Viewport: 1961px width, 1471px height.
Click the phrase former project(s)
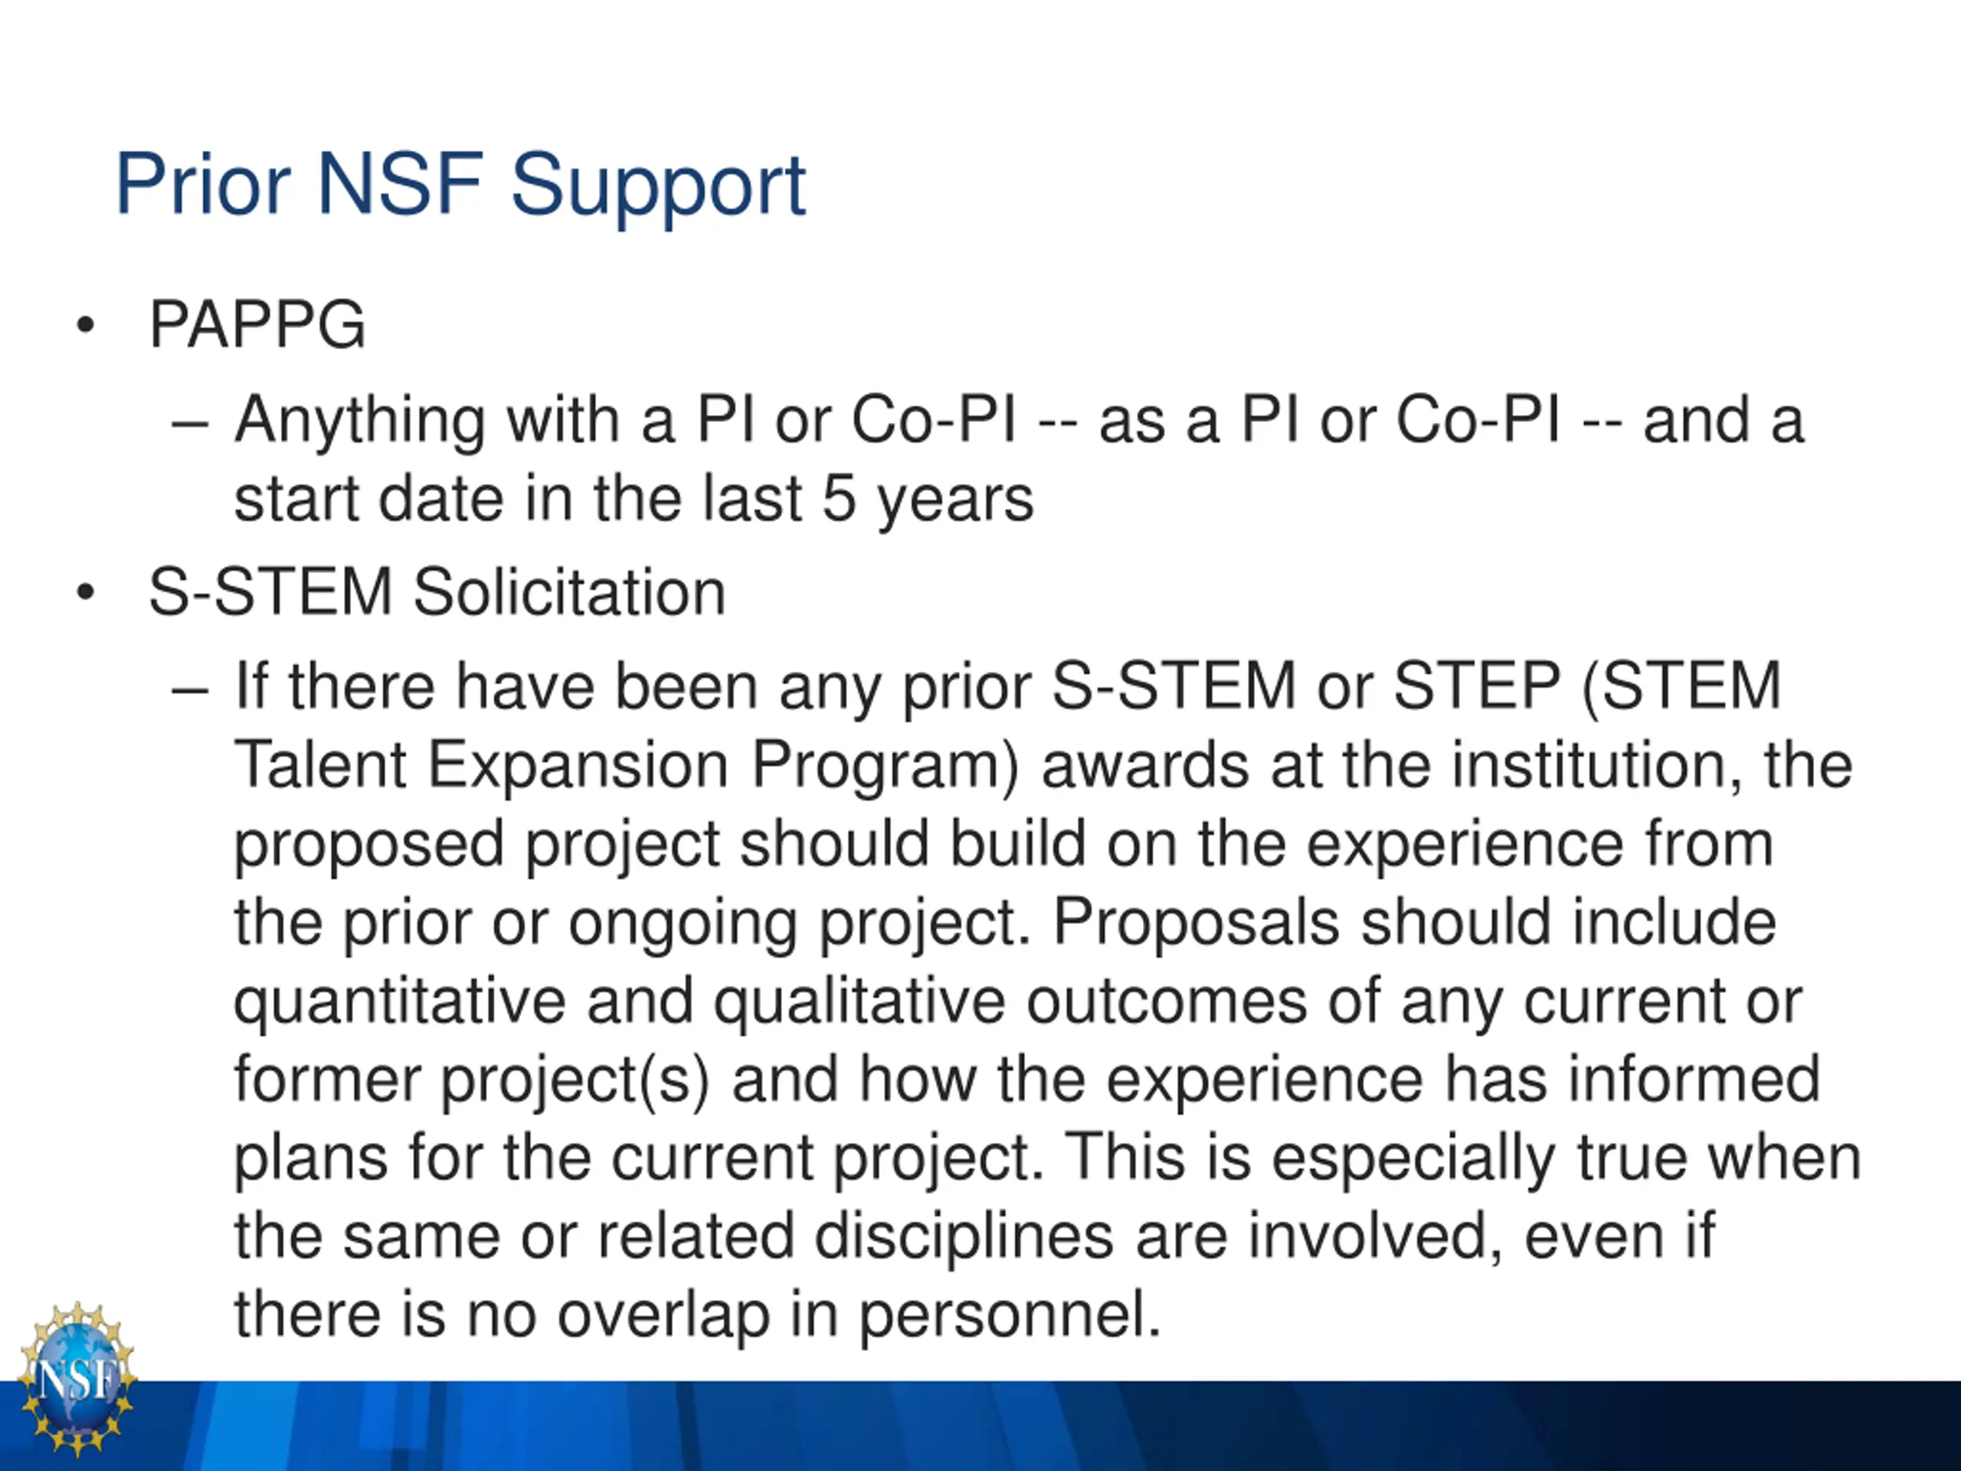point(473,1081)
